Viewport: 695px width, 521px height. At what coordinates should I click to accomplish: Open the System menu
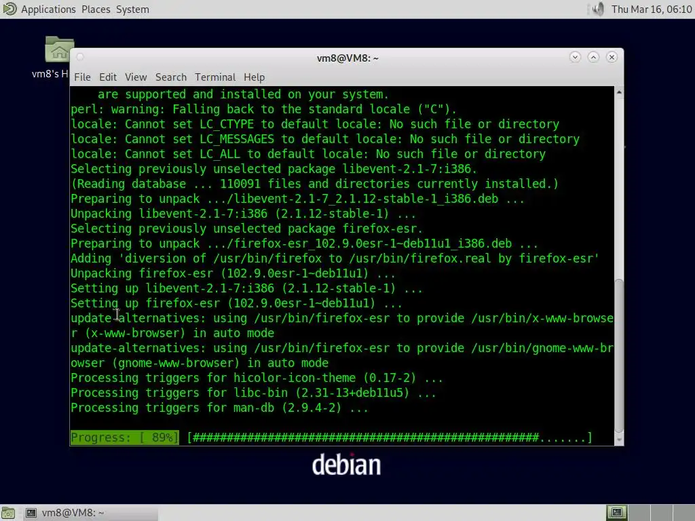click(132, 9)
